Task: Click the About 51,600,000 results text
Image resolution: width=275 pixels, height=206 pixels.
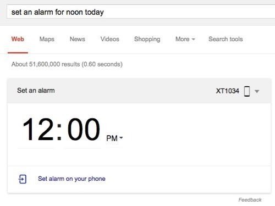Action: pos(67,64)
